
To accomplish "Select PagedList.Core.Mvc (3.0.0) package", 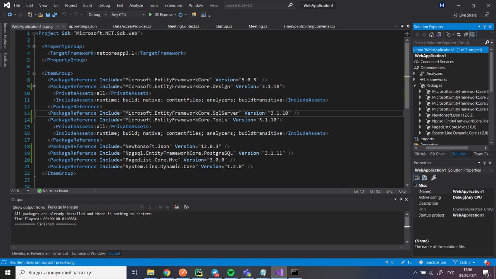I will click(454, 127).
